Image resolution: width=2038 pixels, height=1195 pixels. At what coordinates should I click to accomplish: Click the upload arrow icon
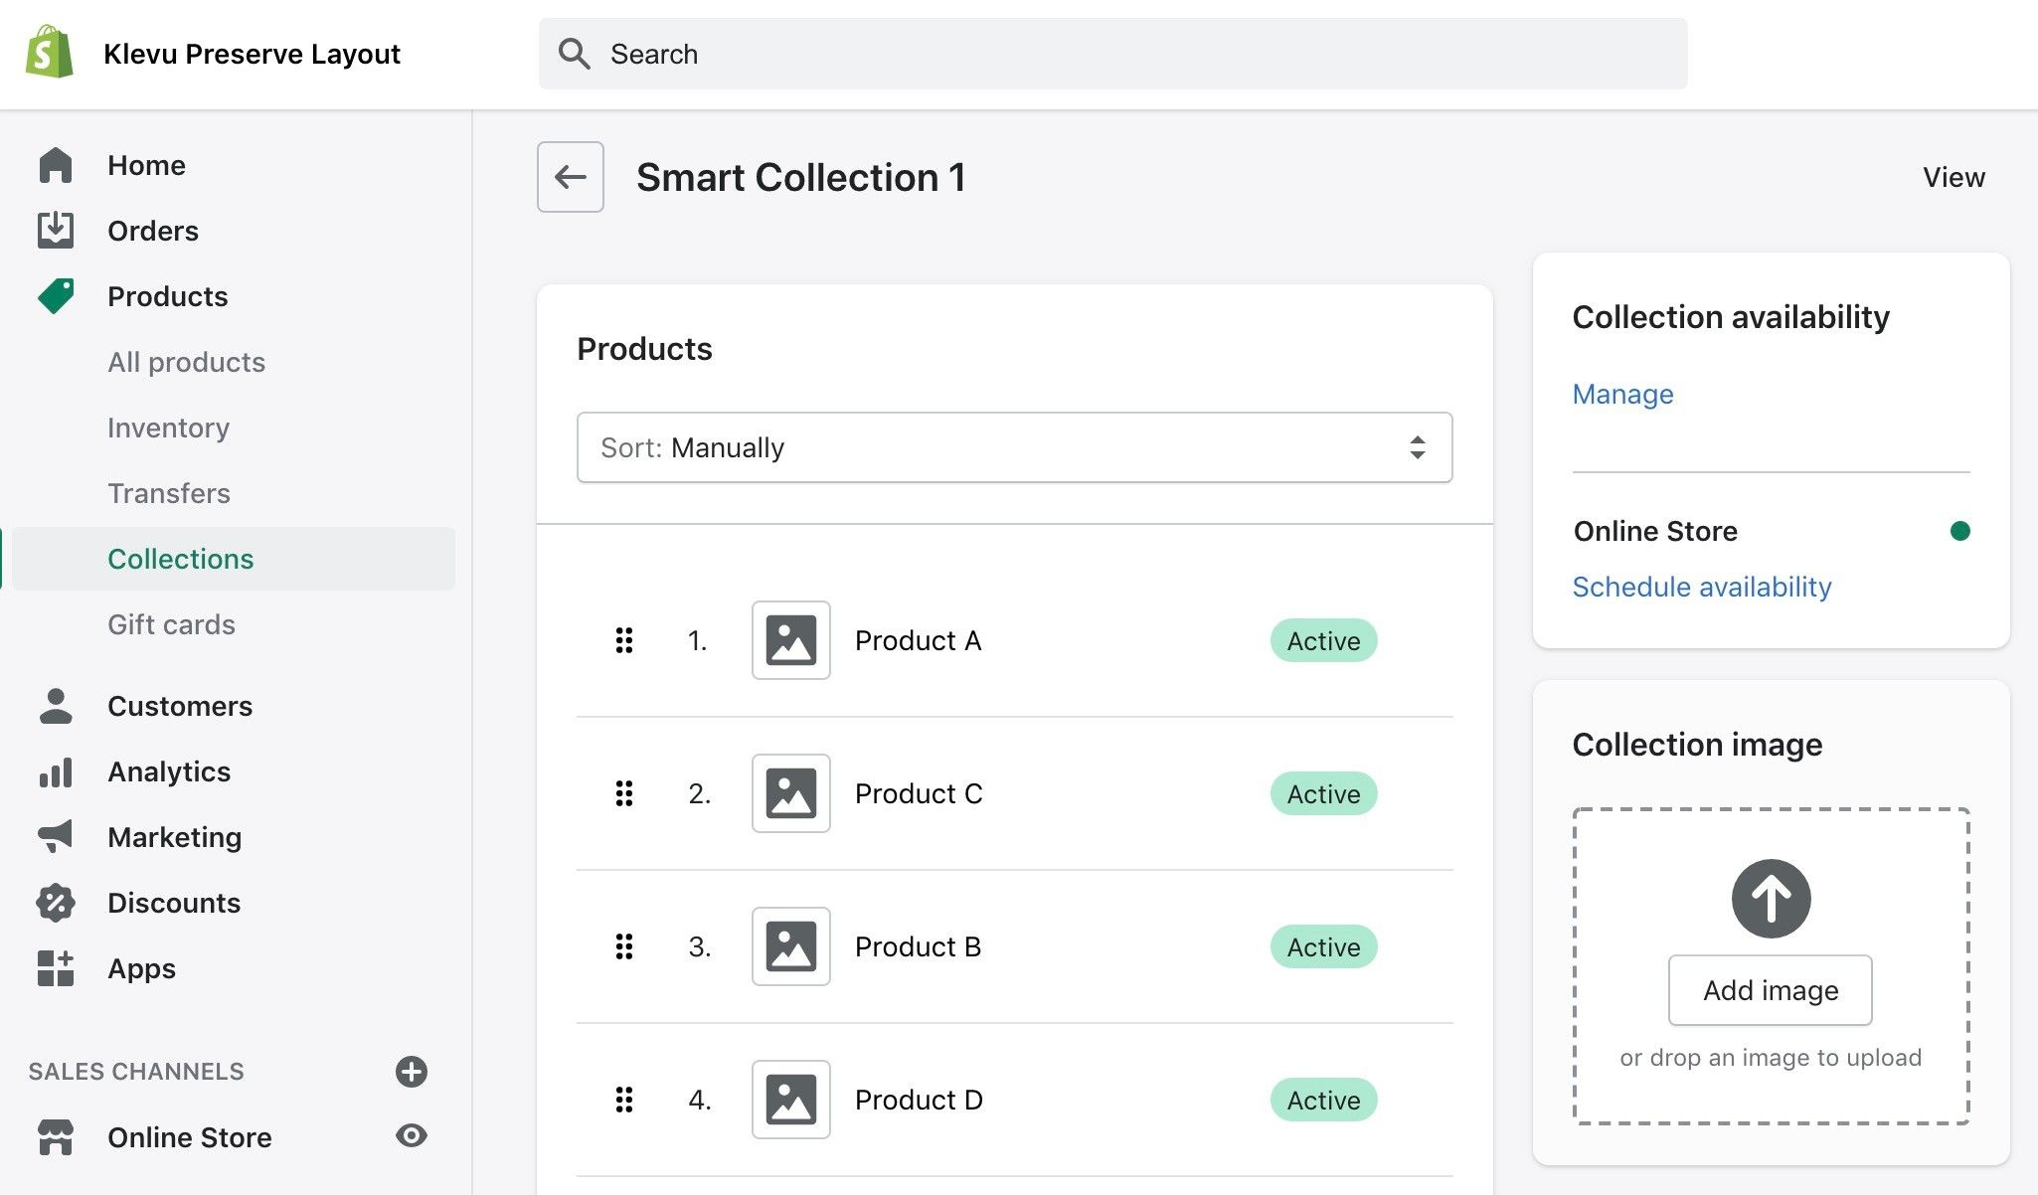pyautogui.click(x=1770, y=898)
